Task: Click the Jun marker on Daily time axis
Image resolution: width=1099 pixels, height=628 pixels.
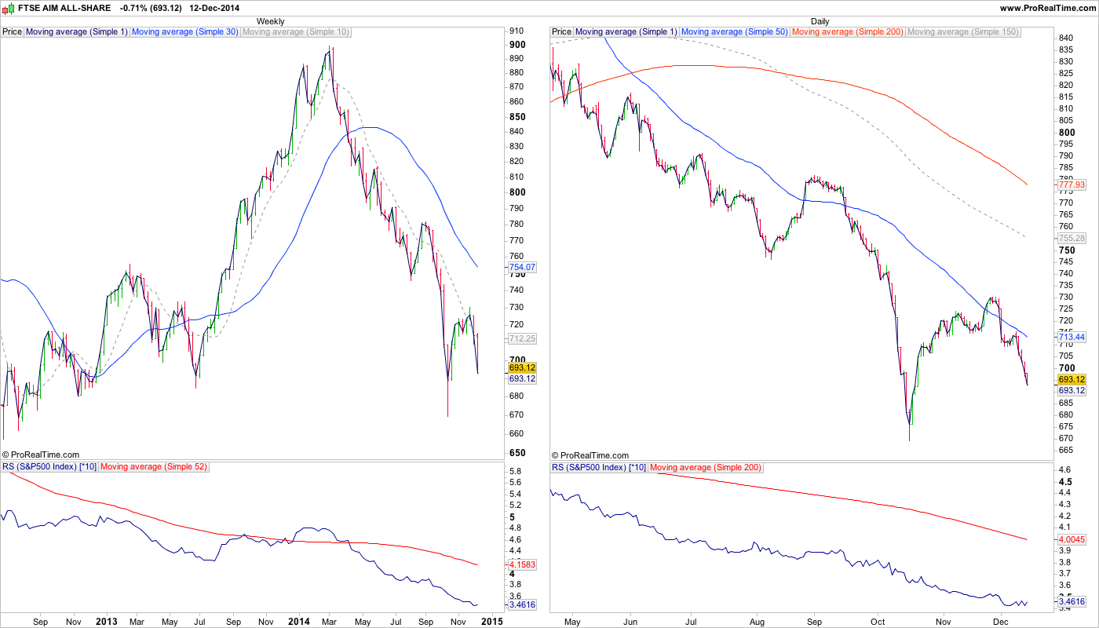Action: click(630, 622)
